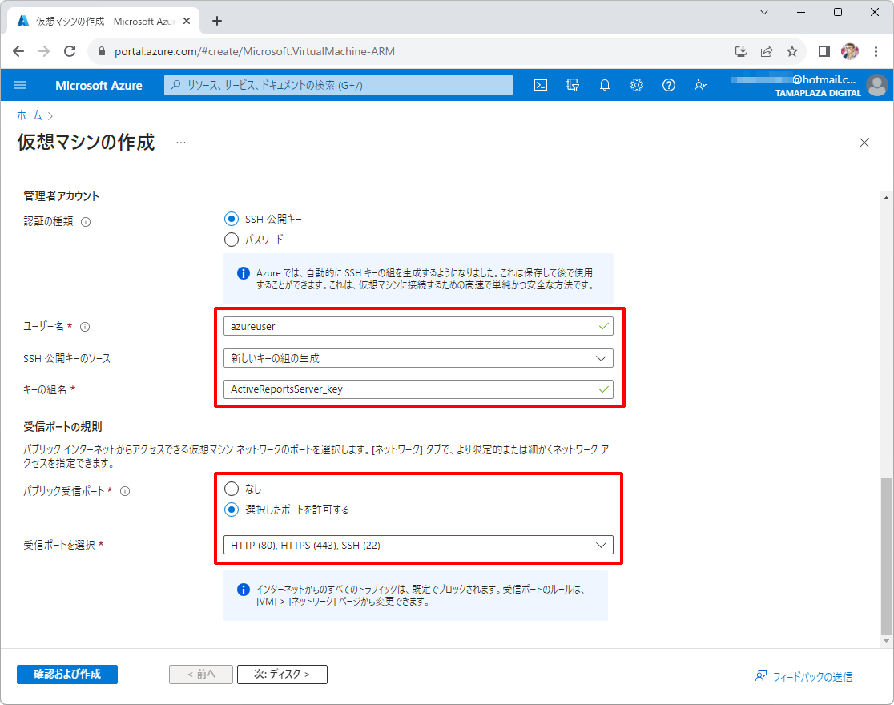
Task: Select the パスワード radio button
Action: 232,240
